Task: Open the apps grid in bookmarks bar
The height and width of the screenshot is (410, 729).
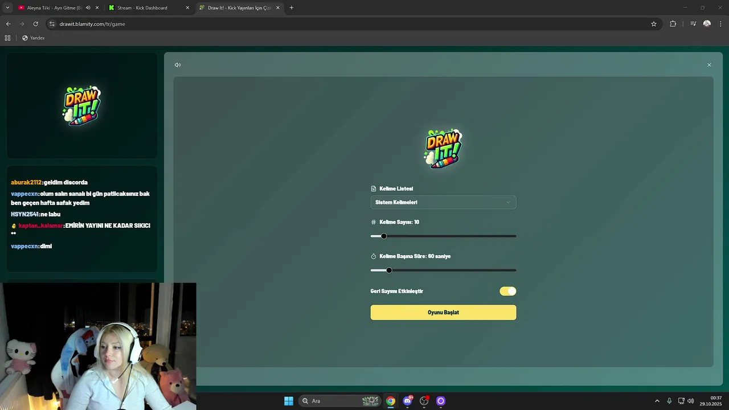Action: pos(7,38)
